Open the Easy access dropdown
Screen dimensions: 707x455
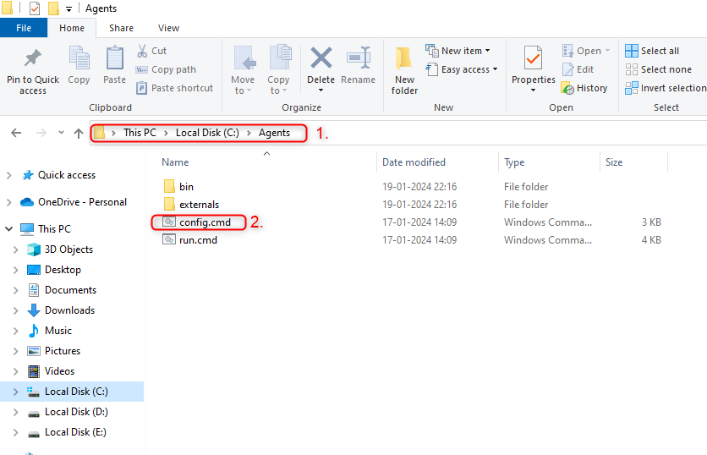(462, 69)
